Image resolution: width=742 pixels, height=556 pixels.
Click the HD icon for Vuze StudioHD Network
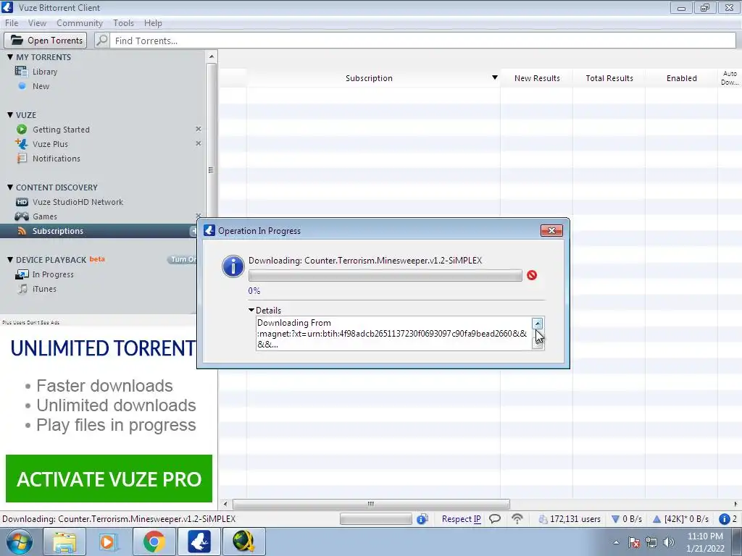pos(22,202)
